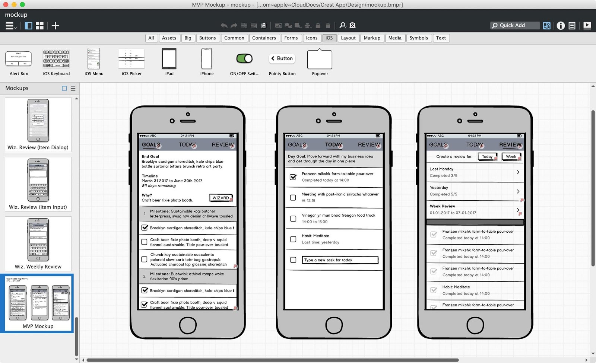Click the Redo arrow in the toolbar

[234, 25]
